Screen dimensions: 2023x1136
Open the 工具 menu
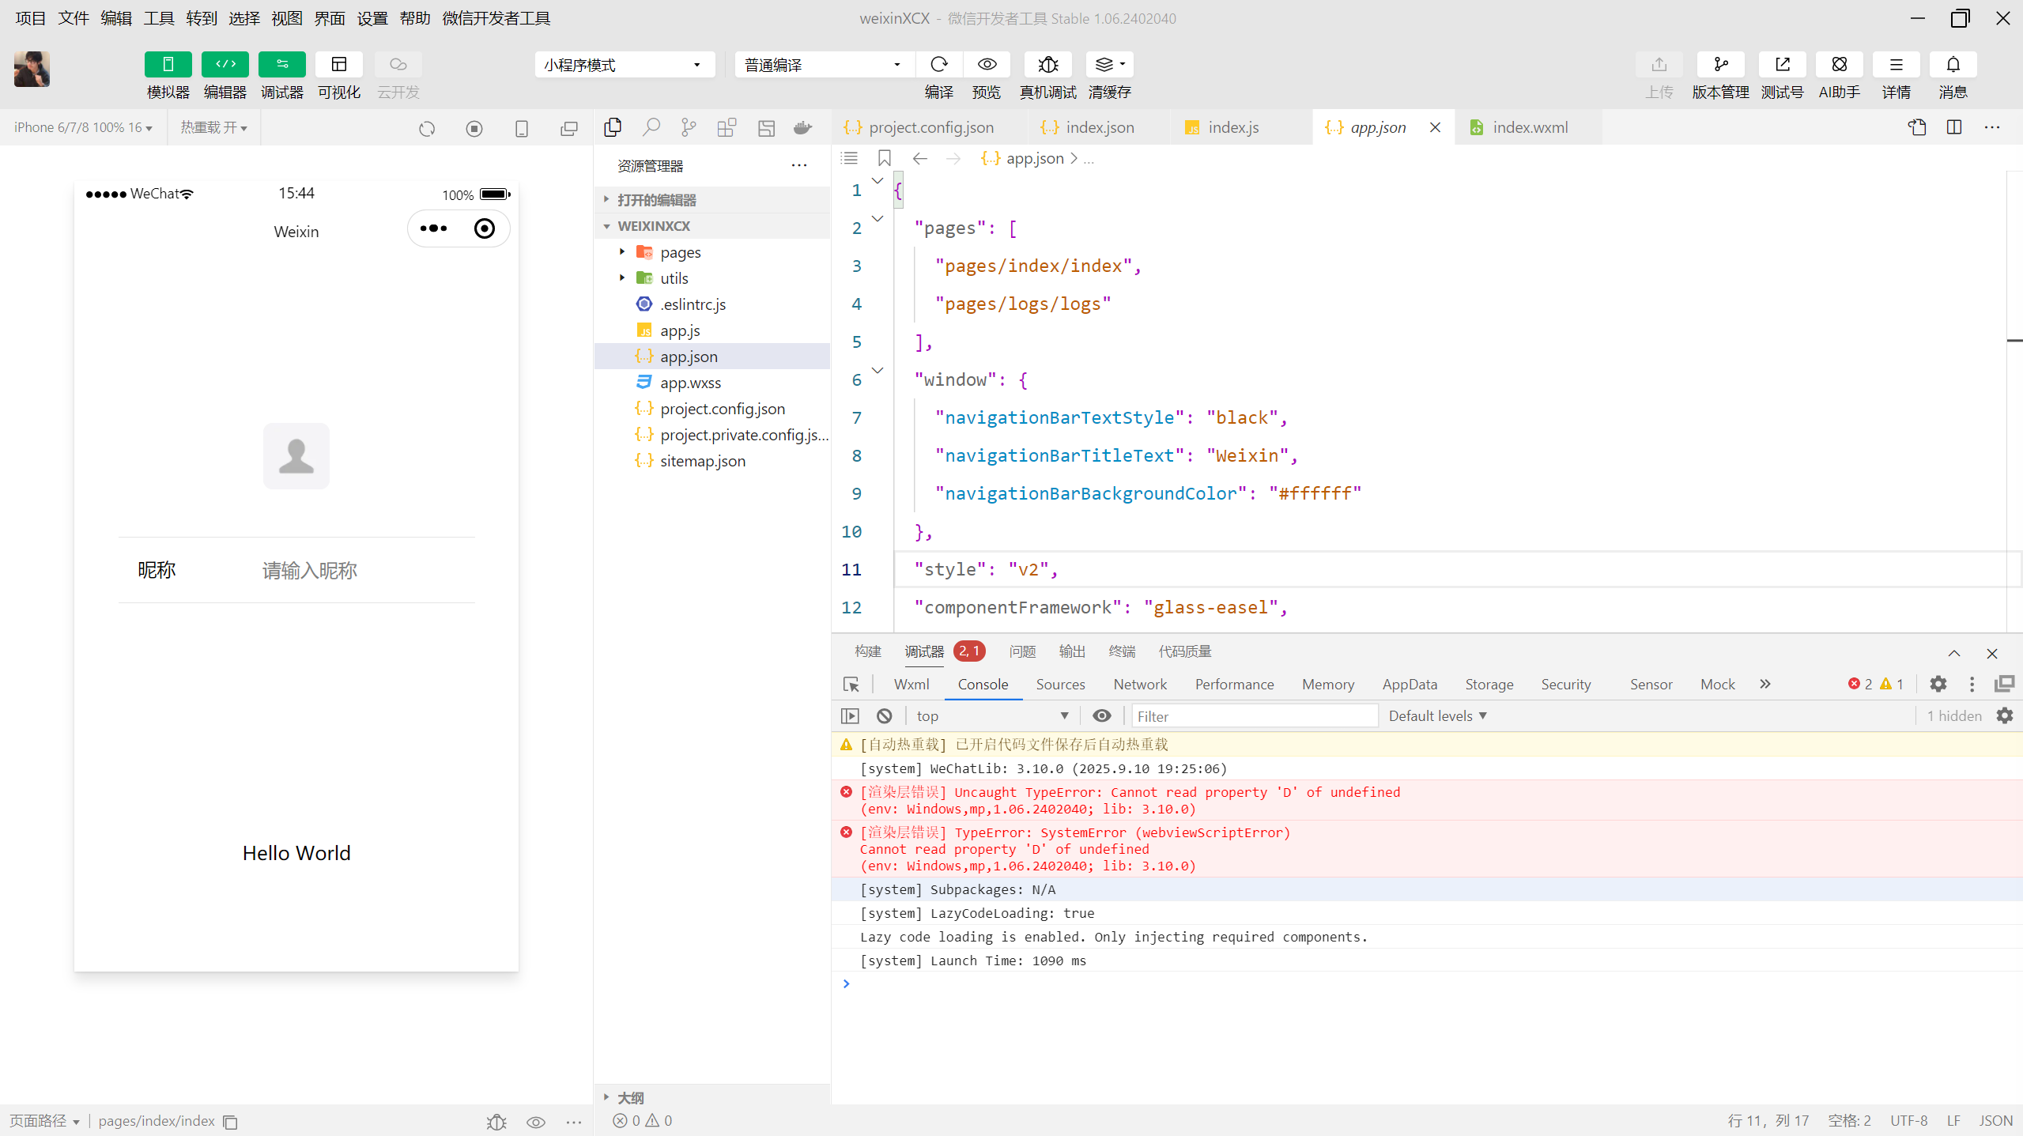point(158,18)
